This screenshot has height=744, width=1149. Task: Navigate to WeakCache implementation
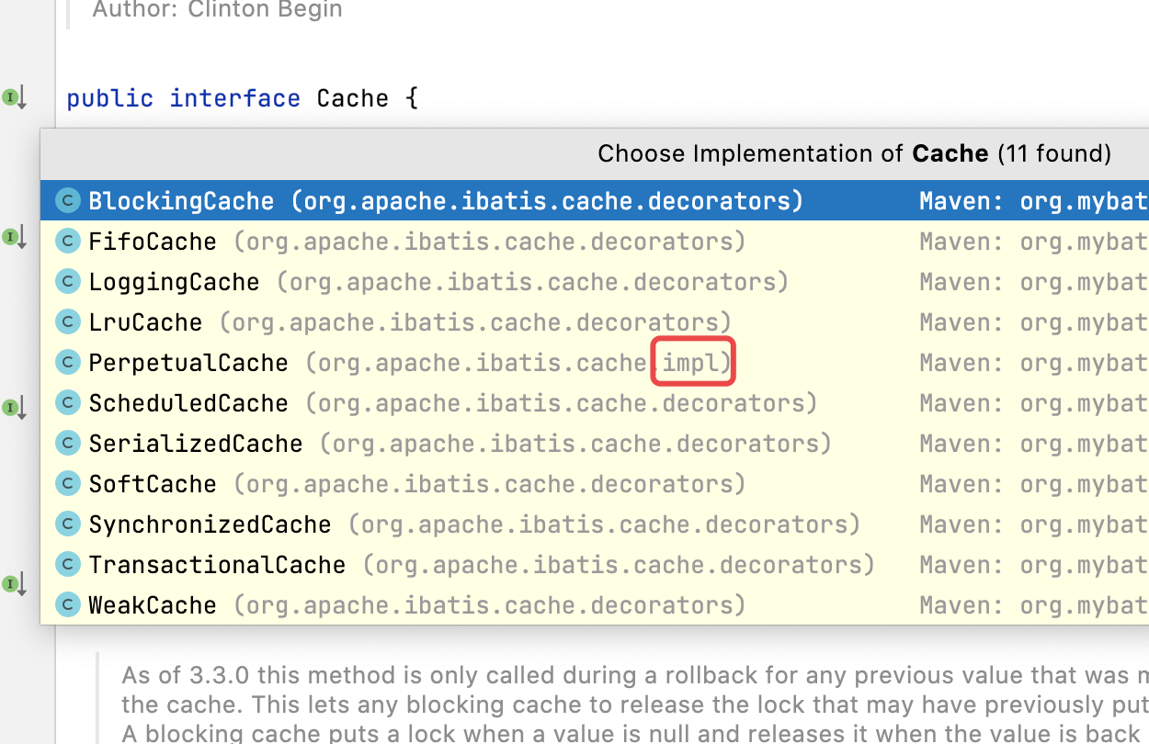(x=153, y=605)
